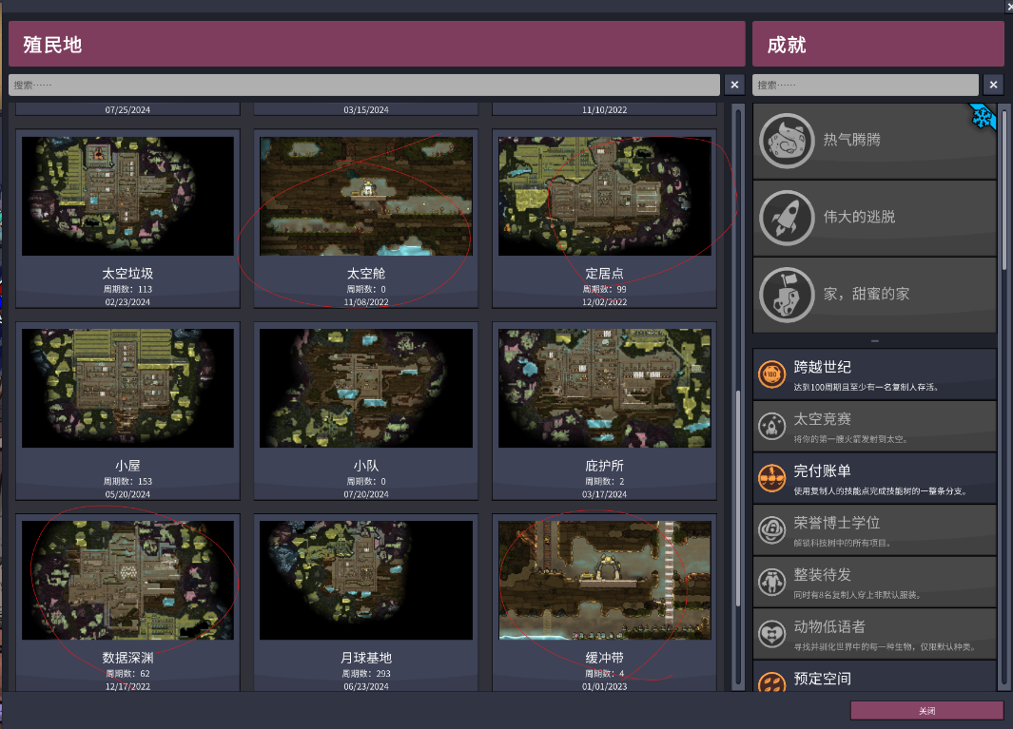
Task: Select the 完付账单 achievement title
Action: pyautogui.click(x=823, y=471)
